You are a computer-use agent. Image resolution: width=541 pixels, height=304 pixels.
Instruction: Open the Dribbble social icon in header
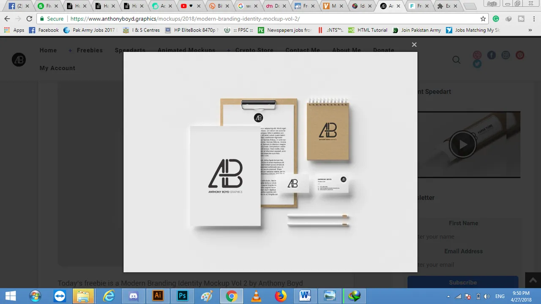(x=477, y=55)
